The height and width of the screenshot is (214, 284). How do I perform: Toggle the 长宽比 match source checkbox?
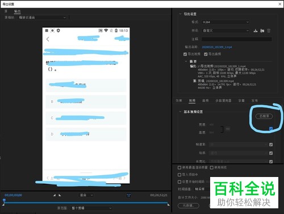click(x=271, y=162)
